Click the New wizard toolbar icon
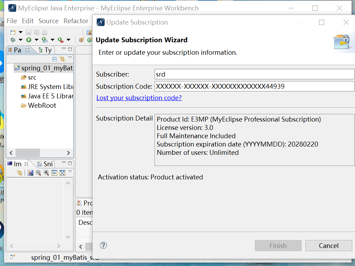 [x=13, y=32]
